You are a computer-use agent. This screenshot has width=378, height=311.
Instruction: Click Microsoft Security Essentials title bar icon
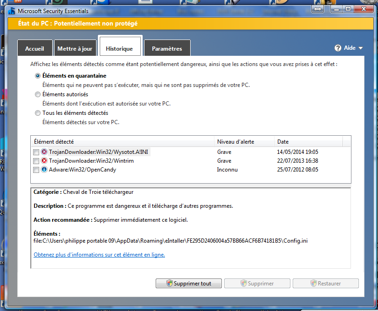(12, 11)
